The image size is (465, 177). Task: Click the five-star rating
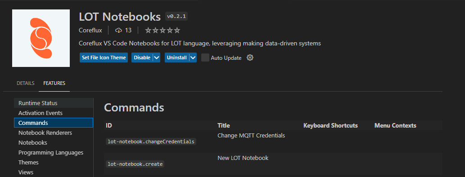pyautogui.click(x=163, y=30)
